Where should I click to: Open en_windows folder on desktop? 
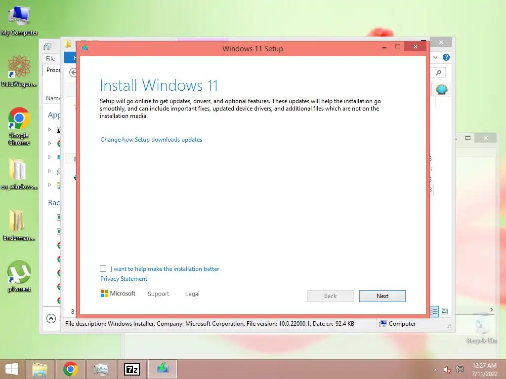[x=19, y=173]
